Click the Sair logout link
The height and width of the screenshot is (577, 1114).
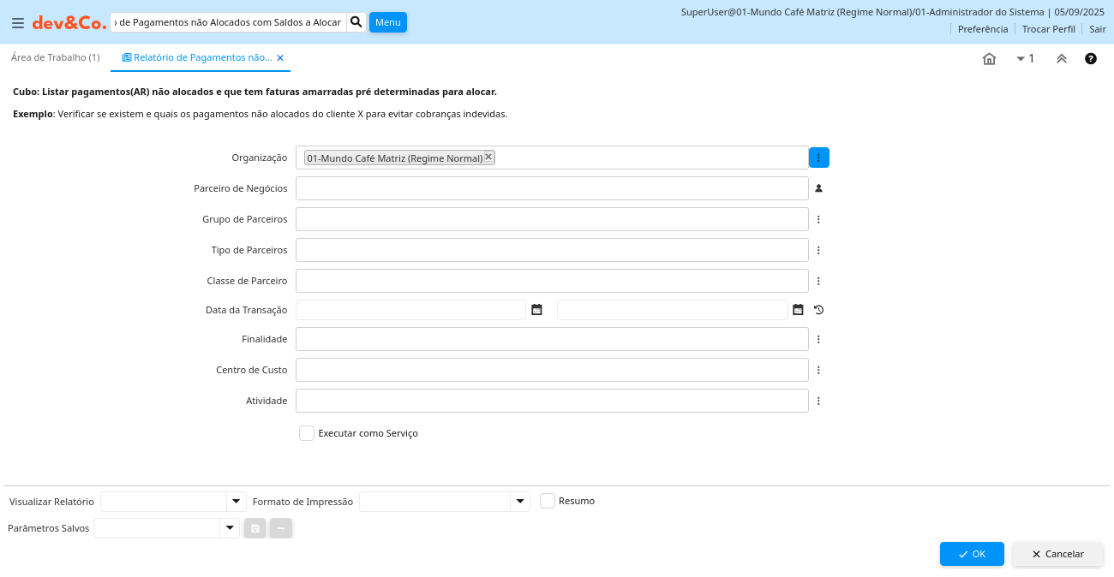1098,29
